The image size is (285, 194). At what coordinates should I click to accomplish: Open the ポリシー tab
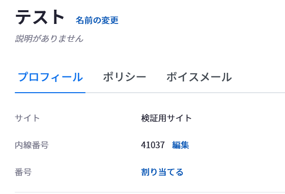125,77
